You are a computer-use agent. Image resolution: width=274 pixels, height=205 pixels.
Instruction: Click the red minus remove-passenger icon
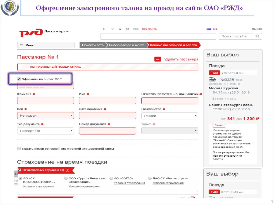[158, 59]
